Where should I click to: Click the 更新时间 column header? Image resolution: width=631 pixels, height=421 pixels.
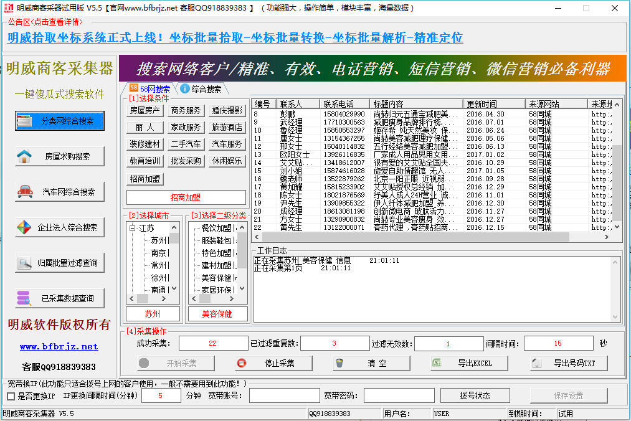[x=494, y=104]
